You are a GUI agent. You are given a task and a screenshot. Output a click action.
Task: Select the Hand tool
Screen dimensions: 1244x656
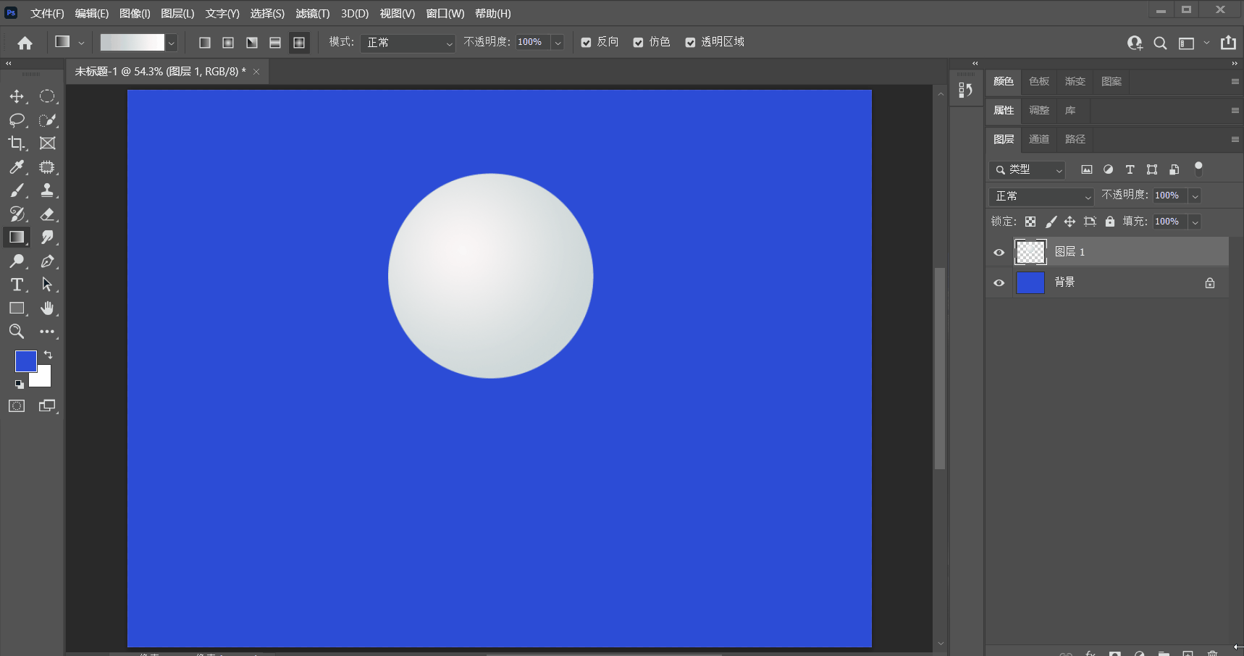47,308
